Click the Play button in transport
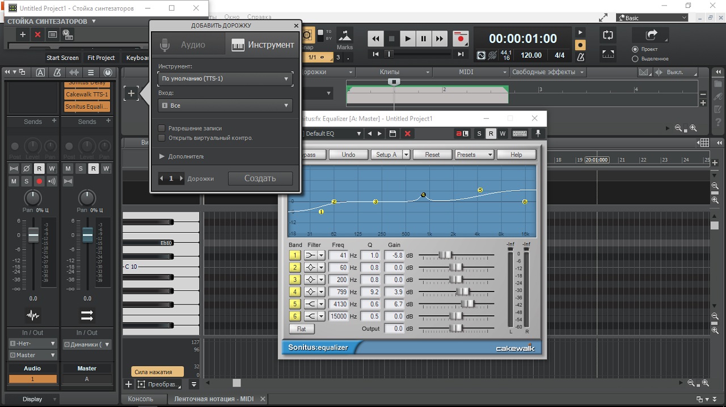Viewport: 726px width, 407px height. (407, 38)
